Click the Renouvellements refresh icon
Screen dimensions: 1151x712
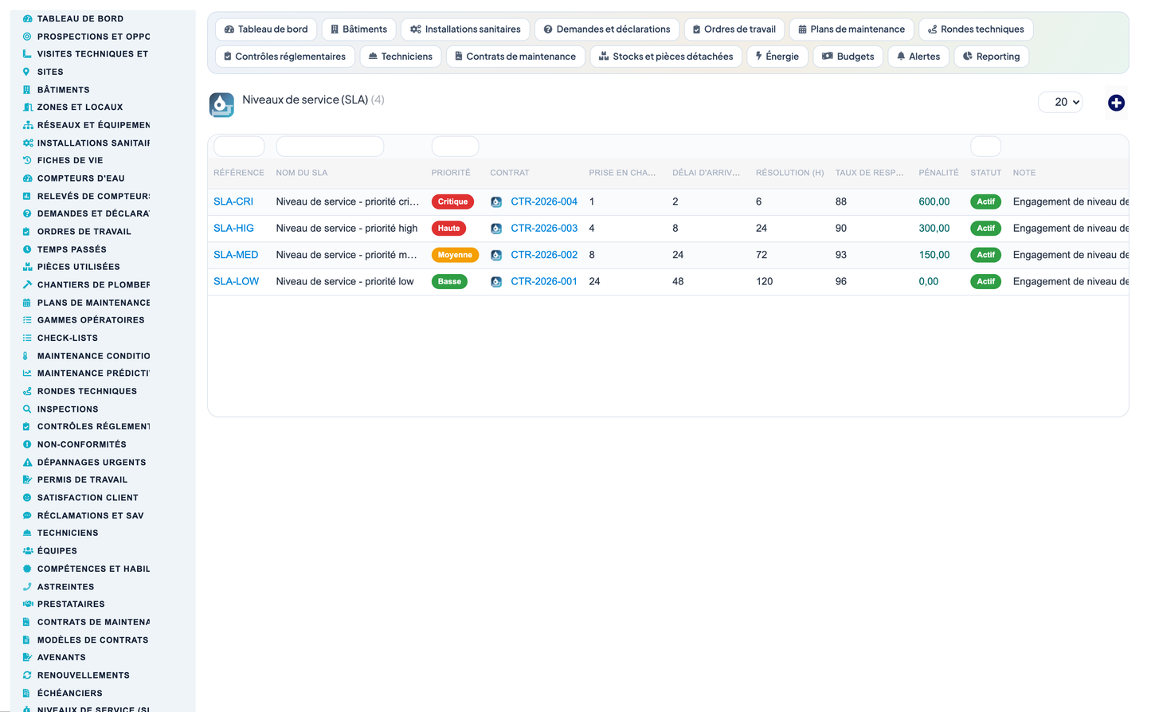(x=27, y=675)
